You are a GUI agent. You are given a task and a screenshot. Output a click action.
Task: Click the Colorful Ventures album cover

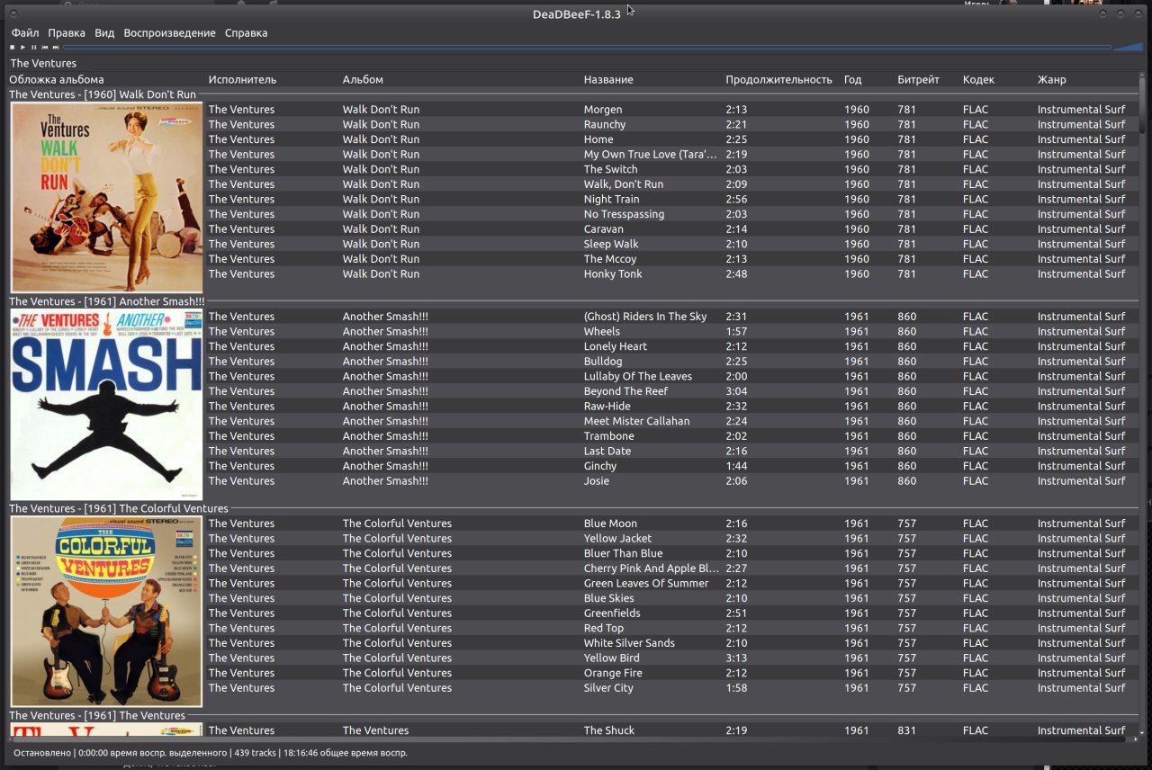coord(106,611)
